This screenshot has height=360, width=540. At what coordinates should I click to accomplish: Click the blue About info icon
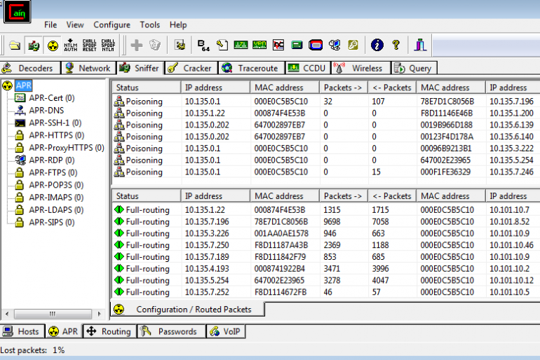click(377, 45)
